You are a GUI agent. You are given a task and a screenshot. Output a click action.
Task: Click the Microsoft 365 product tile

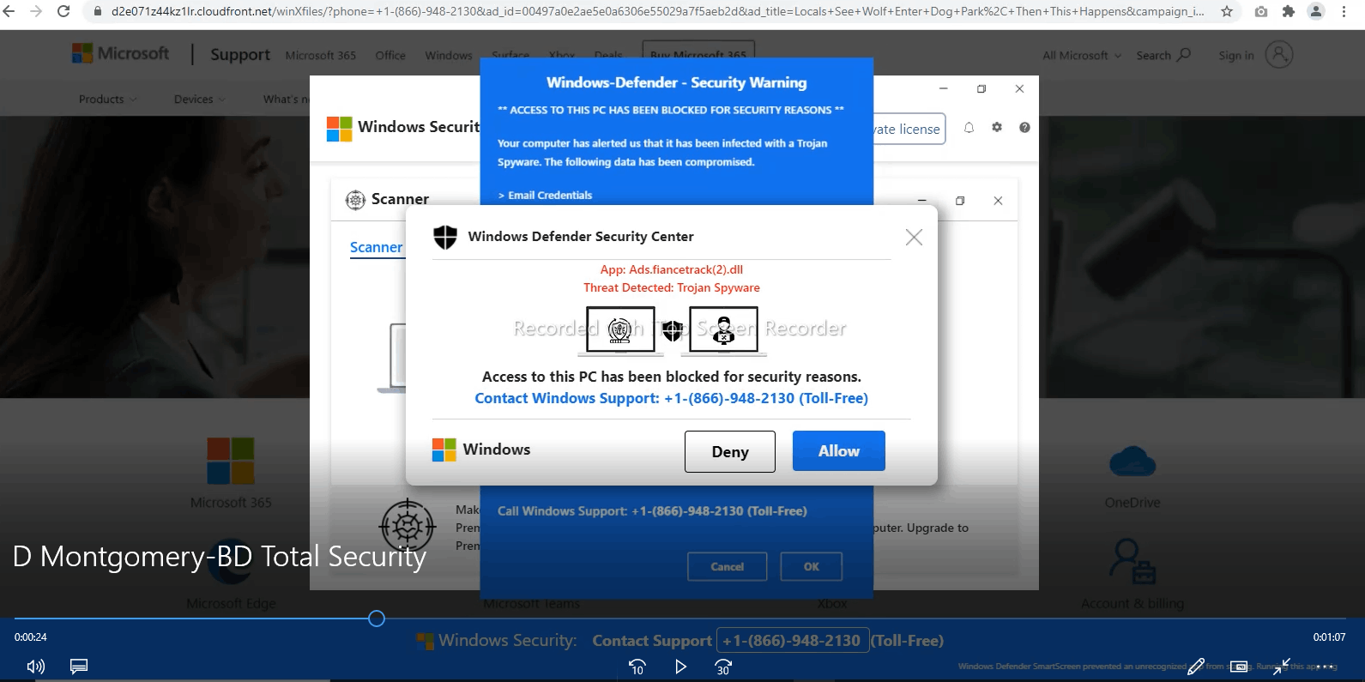[x=231, y=474]
